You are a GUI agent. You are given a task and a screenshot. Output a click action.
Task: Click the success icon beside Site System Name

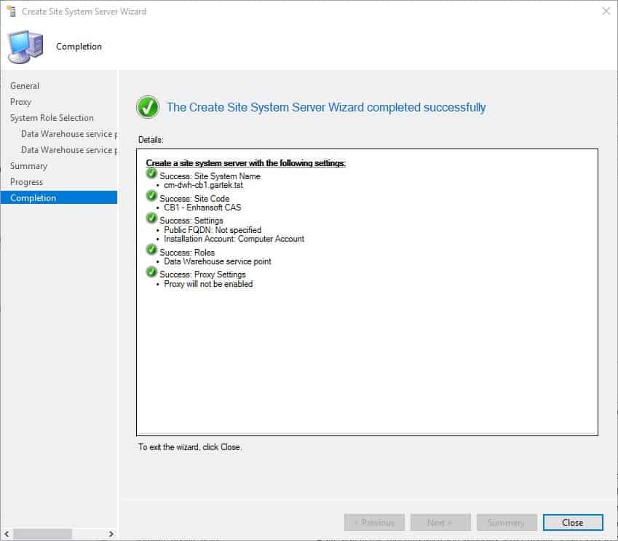pyautogui.click(x=151, y=174)
